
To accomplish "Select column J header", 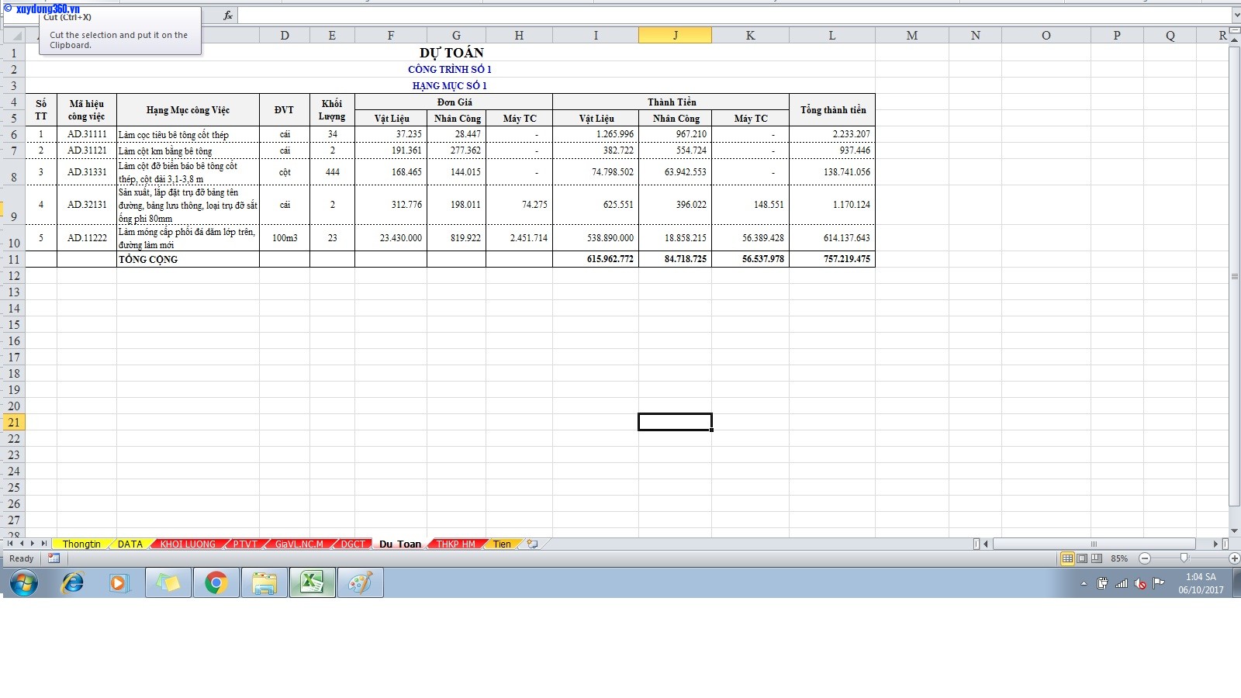I will (675, 36).
